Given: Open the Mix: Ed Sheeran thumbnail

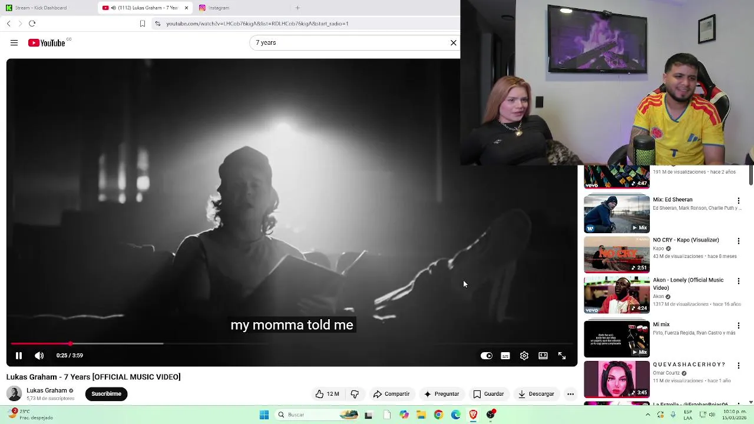Looking at the screenshot, I should click(617, 215).
